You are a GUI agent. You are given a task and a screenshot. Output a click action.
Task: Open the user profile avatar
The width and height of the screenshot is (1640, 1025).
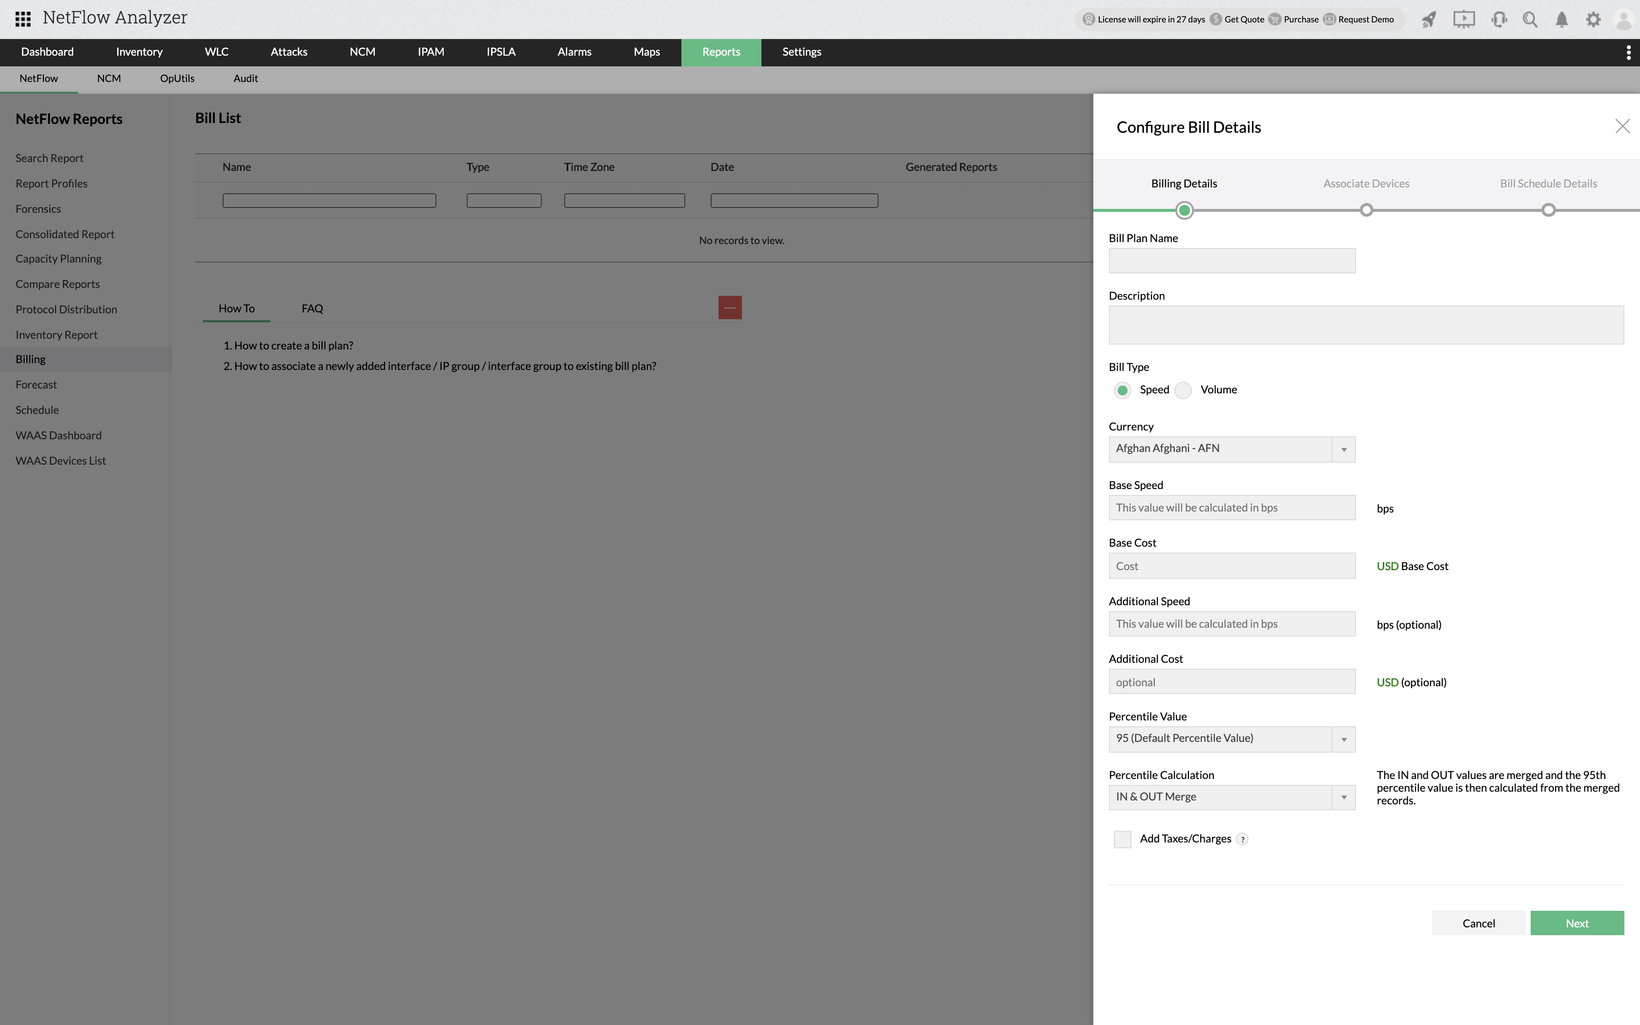click(1624, 19)
